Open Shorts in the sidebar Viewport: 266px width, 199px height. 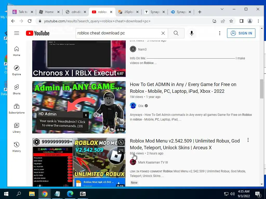17,89
